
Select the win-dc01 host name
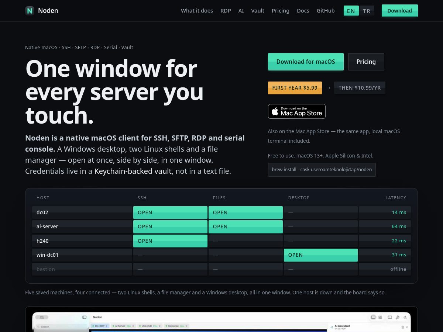(x=48, y=255)
